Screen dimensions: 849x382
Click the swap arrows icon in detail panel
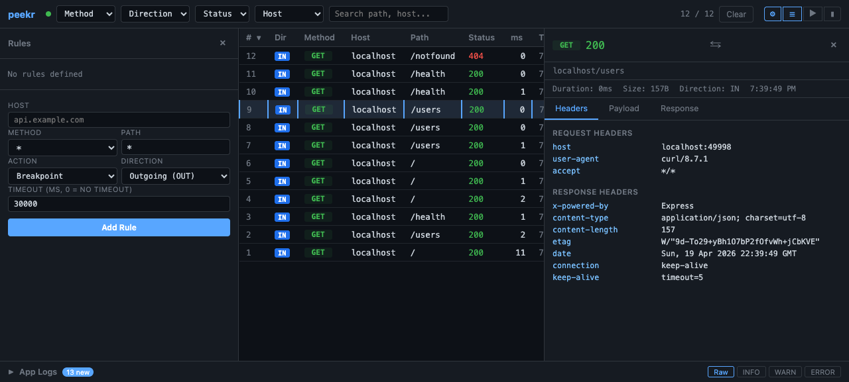tap(715, 44)
